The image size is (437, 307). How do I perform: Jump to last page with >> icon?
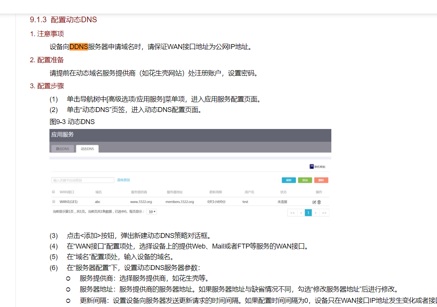coord(324,213)
